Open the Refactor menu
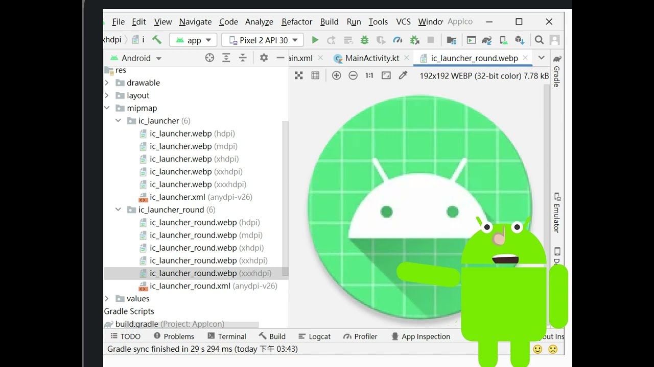654x367 pixels. click(297, 22)
